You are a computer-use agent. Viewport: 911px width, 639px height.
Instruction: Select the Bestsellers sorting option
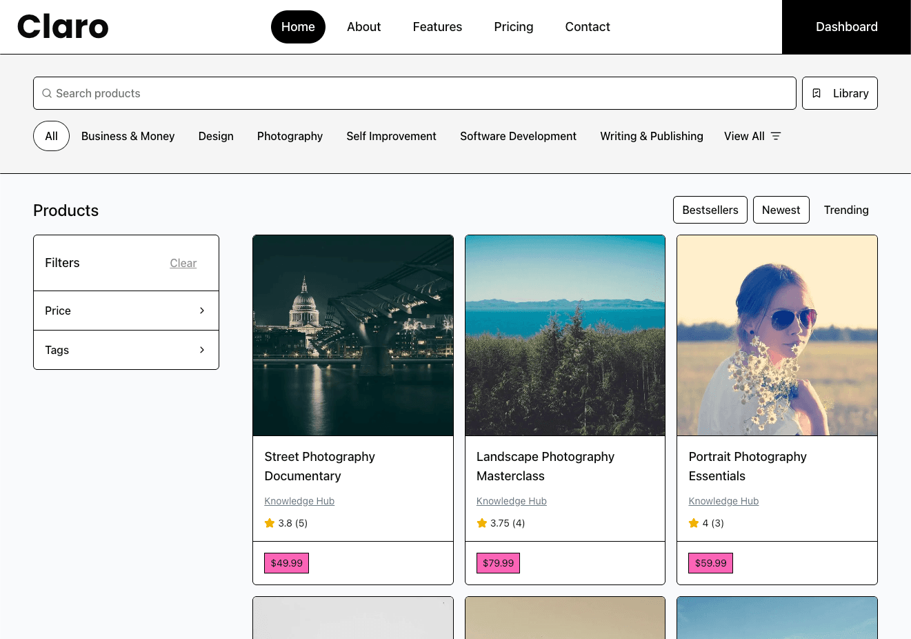pos(710,210)
